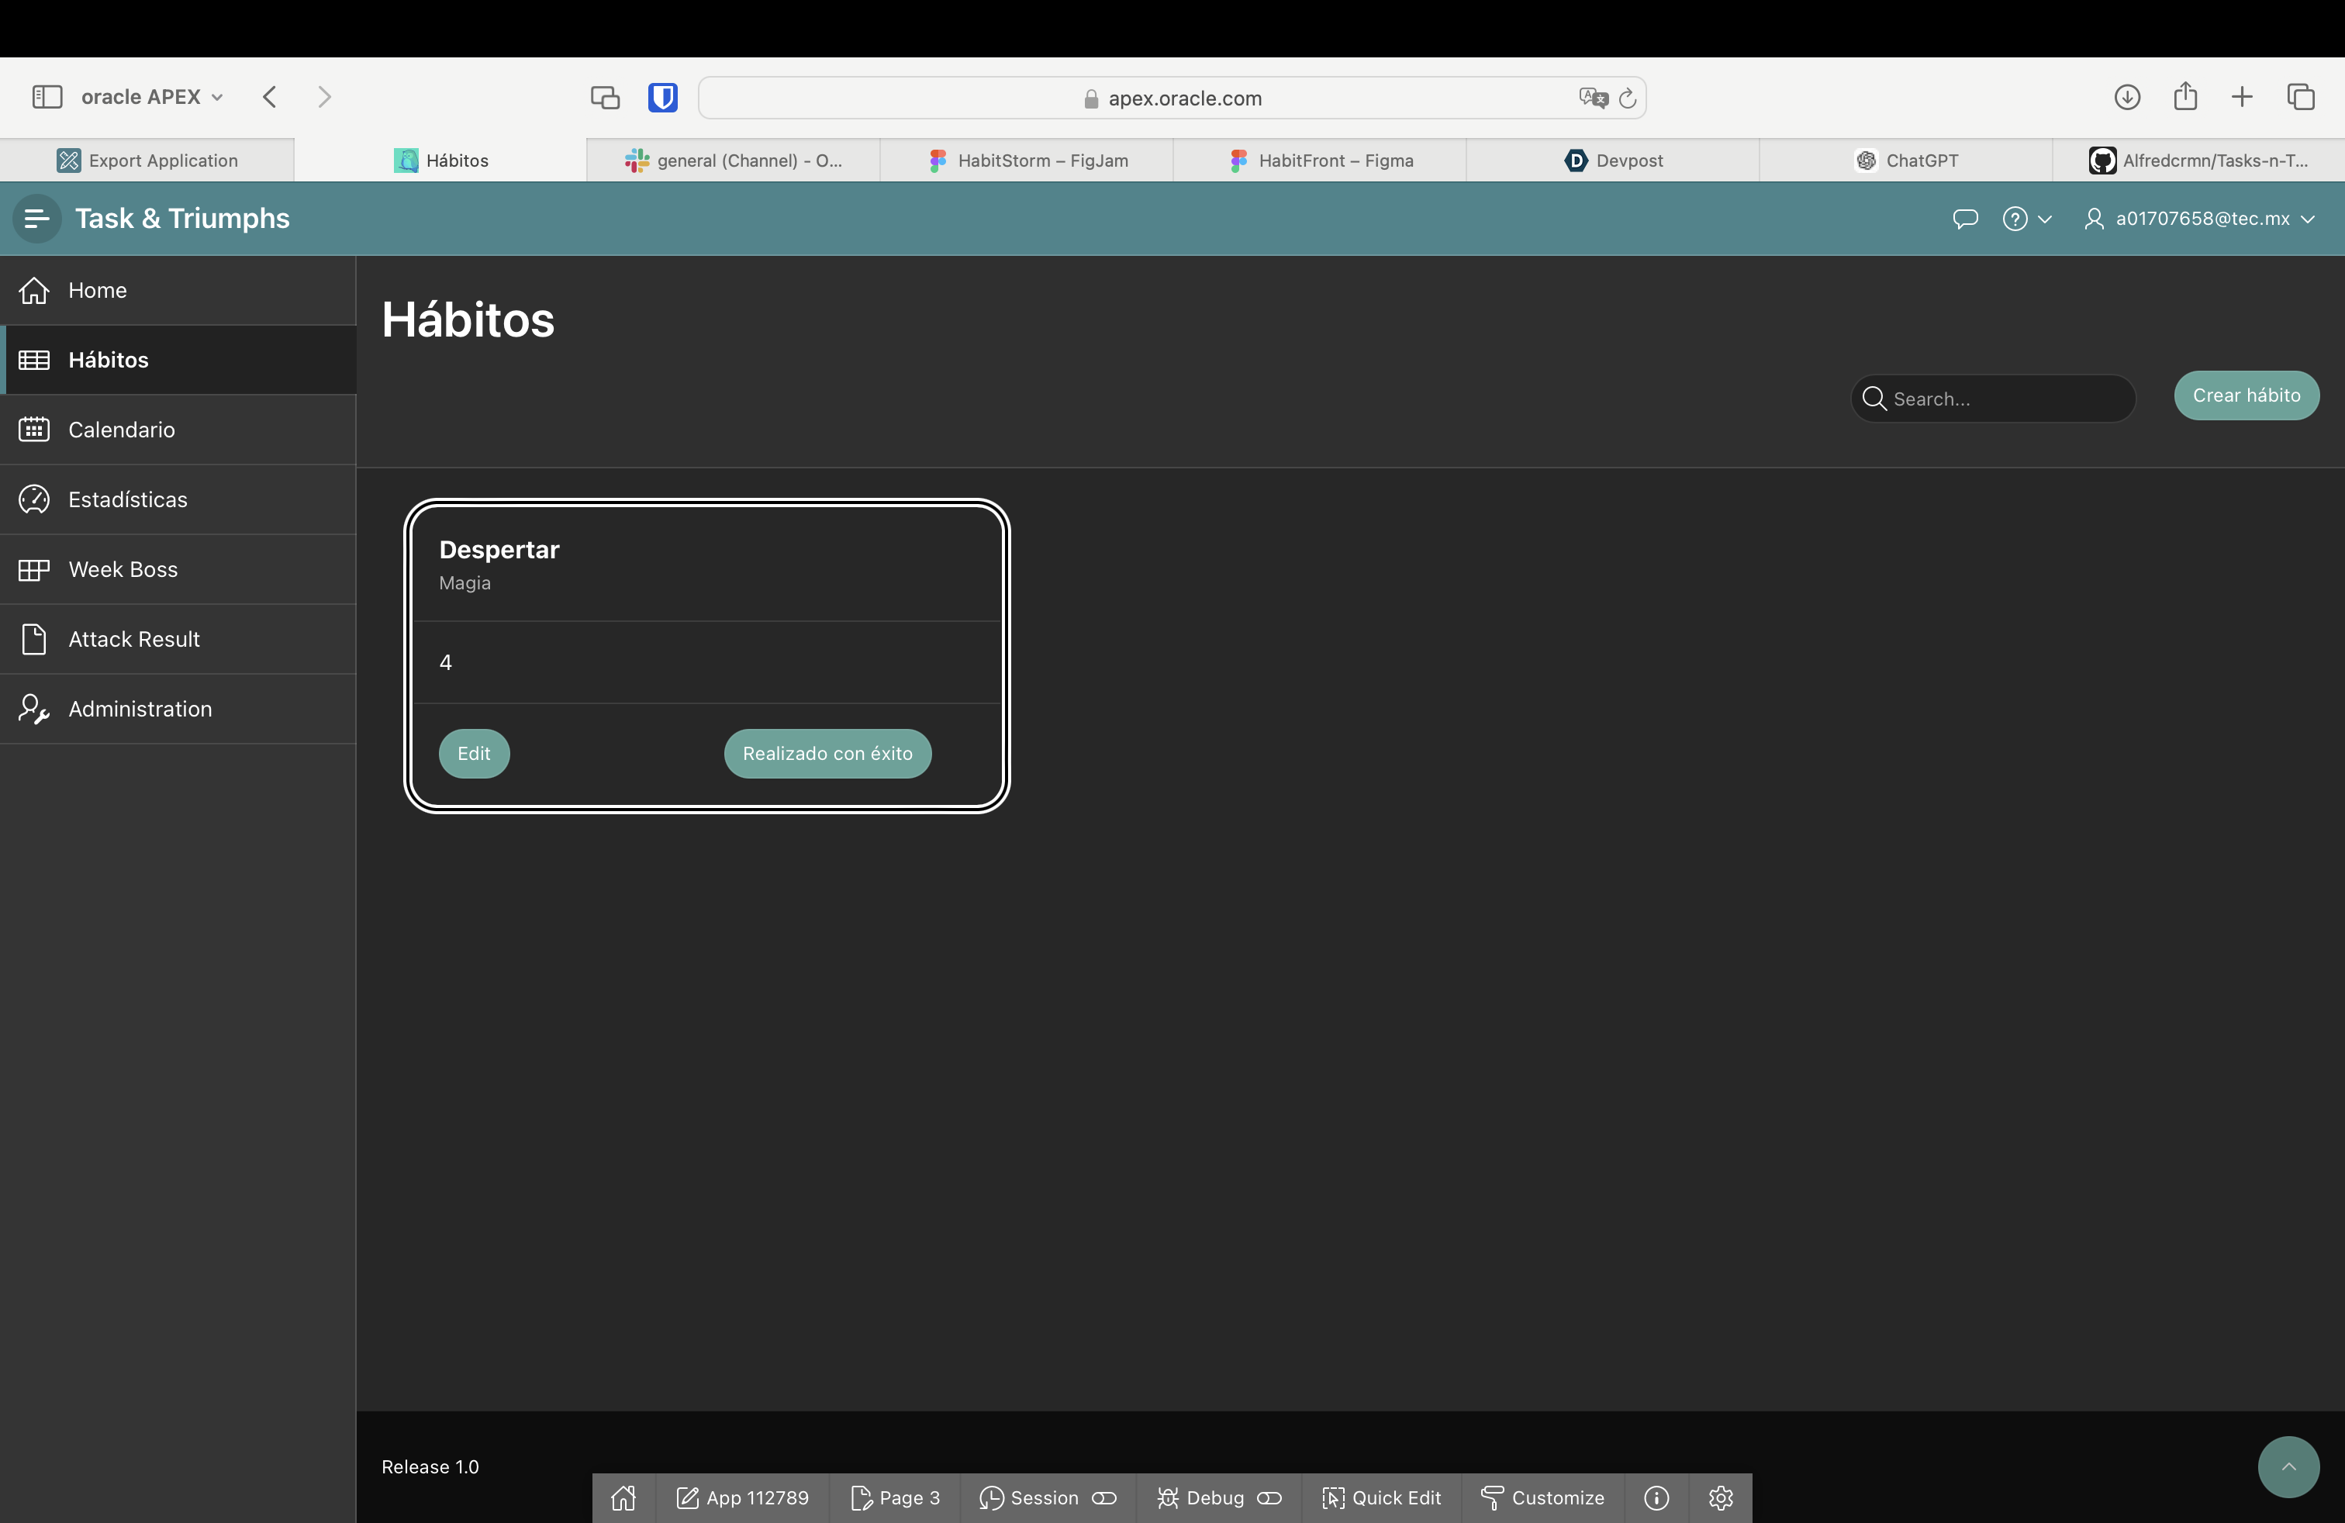Open developer toolbar info icon
Viewport: 2345px width, 1523px height.
coord(1656,1497)
